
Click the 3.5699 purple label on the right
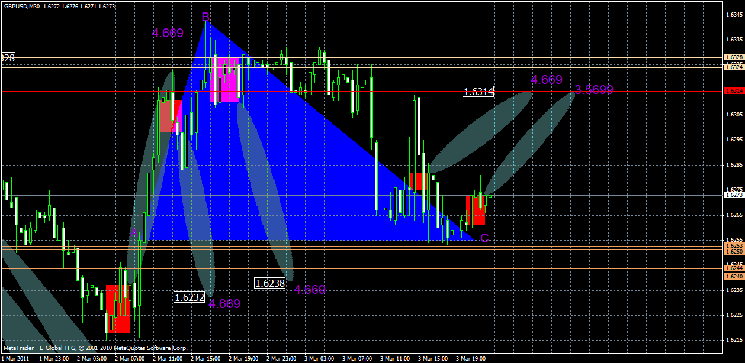coord(593,90)
